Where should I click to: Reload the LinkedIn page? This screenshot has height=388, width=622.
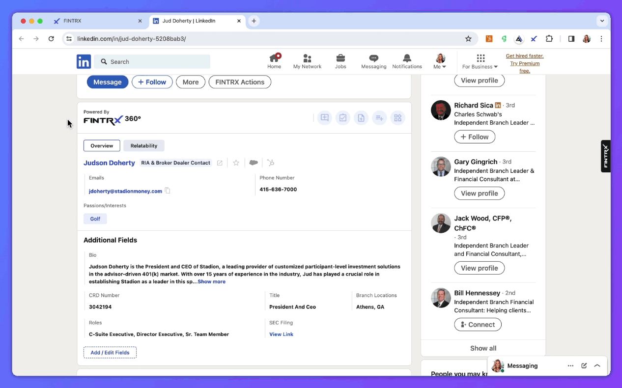51,39
